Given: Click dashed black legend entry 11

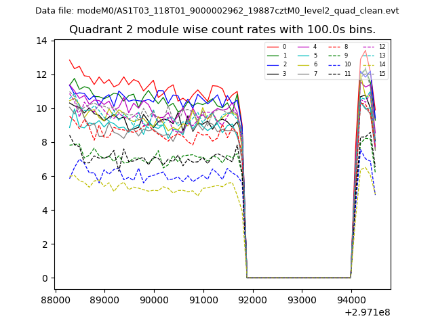Looking at the screenshot, I should [x=334, y=73].
